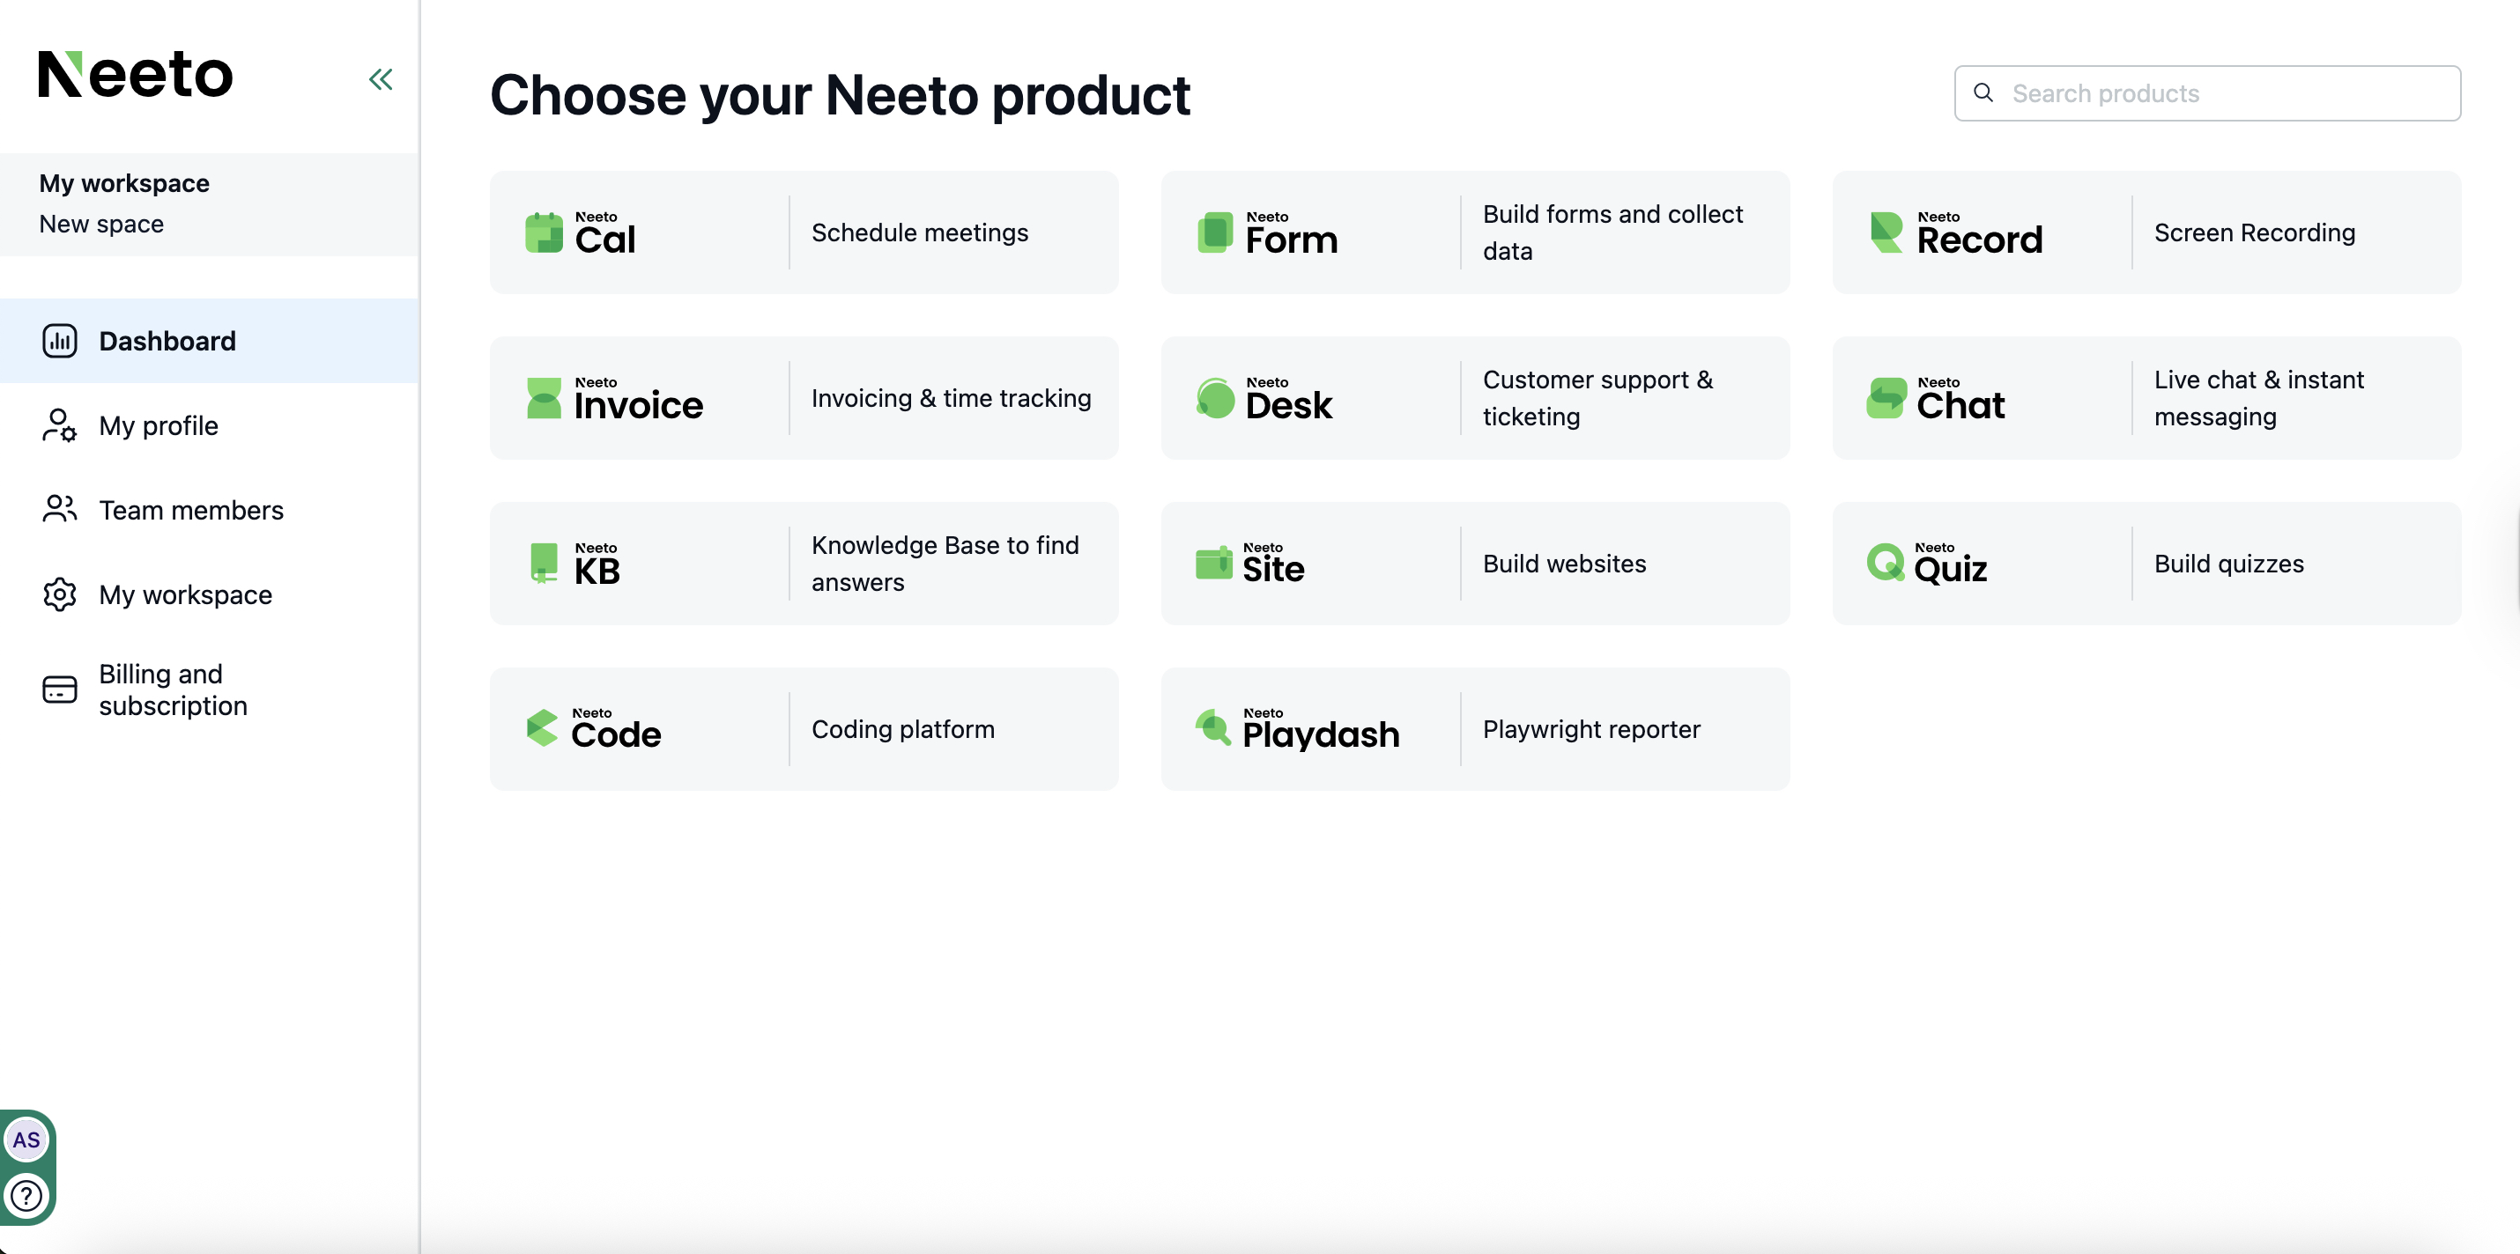The image size is (2520, 1254).
Task: Click the 'Build websites' description
Action: click(1564, 564)
